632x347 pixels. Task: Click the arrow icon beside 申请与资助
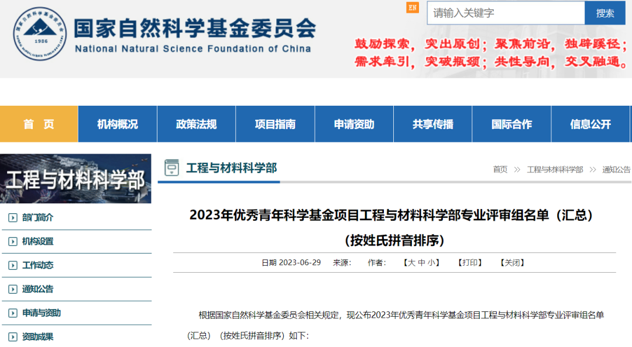pyautogui.click(x=12, y=314)
